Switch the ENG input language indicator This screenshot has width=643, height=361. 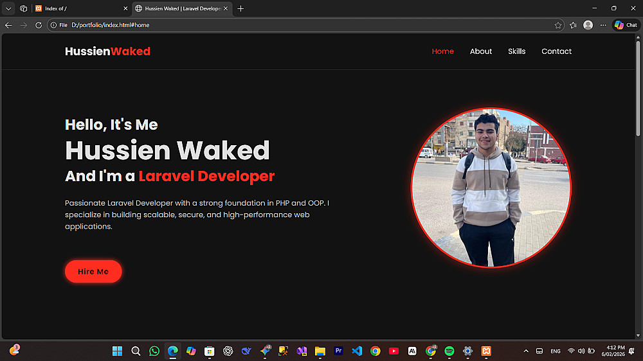click(x=556, y=351)
